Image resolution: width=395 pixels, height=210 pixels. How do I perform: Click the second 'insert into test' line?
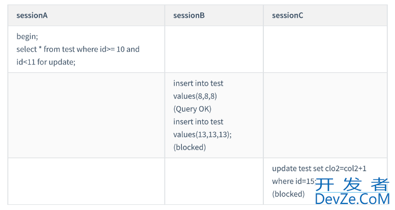click(198, 122)
